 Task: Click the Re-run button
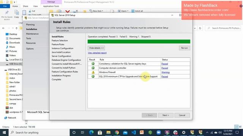point(185,48)
